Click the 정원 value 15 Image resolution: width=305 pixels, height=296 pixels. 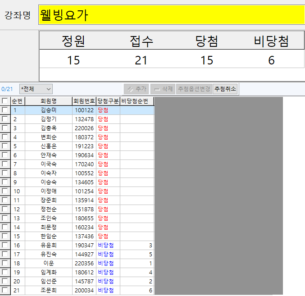[73, 60]
